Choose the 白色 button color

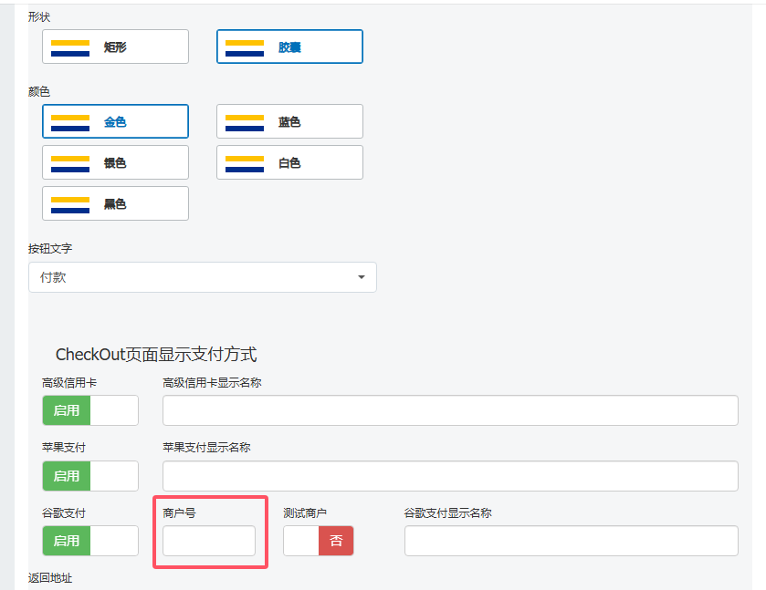(289, 162)
